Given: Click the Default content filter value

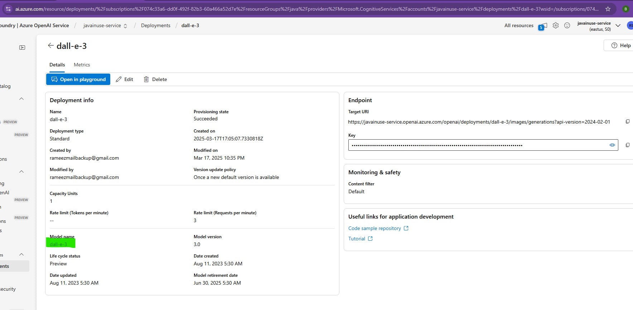Looking at the screenshot, I should pyautogui.click(x=356, y=191).
